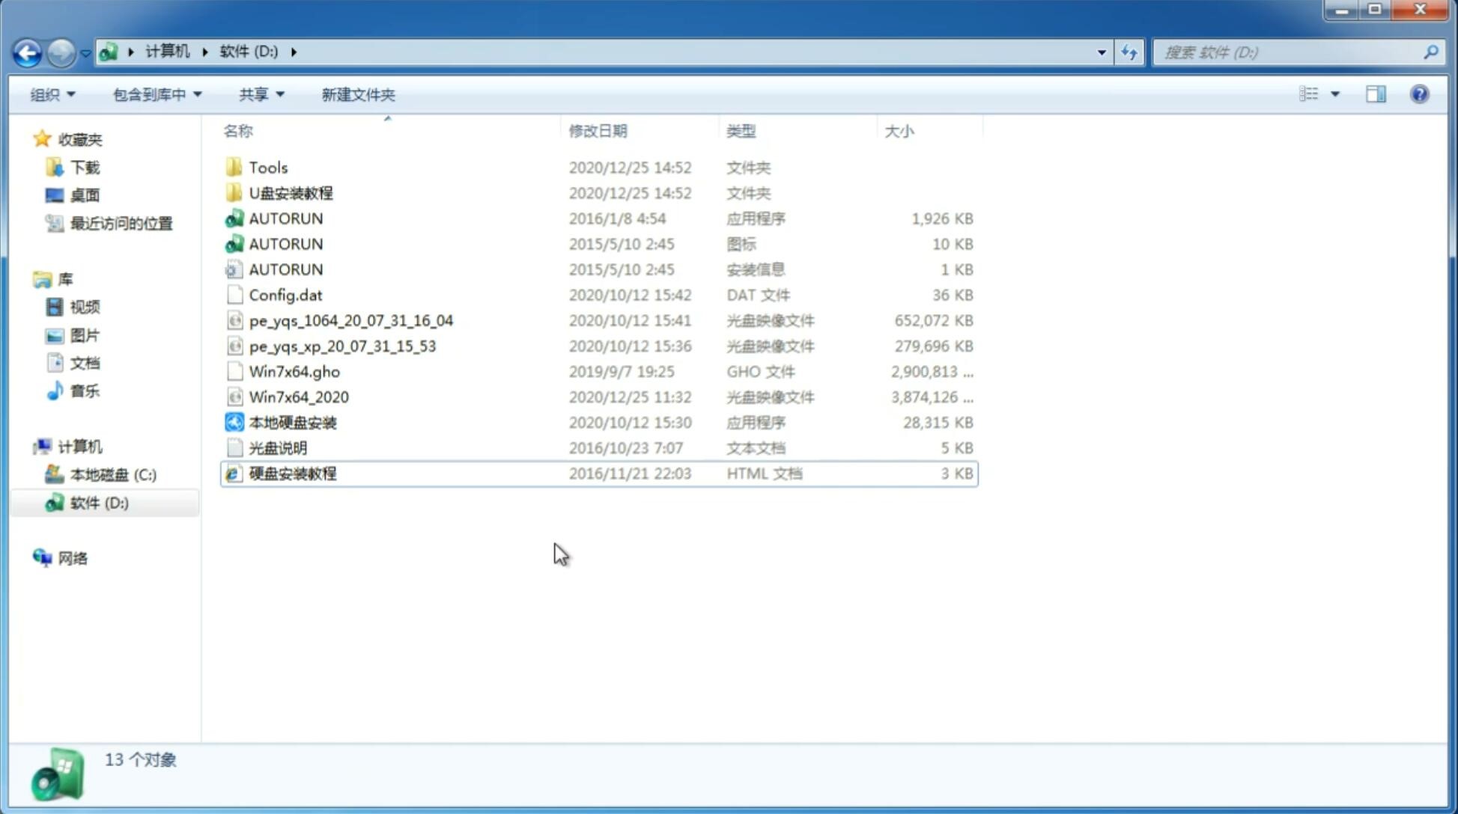The width and height of the screenshot is (1458, 814).
Task: Click the 新建文件夹 button
Action: coord(357,93)
